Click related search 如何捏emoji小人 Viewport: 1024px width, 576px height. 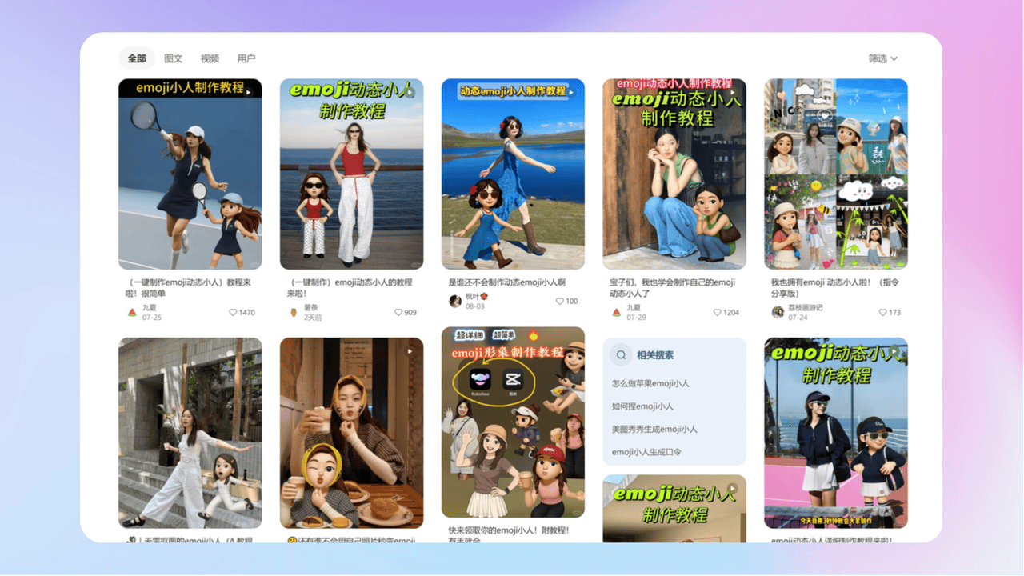pyautogui.click(x=642, y=406)
